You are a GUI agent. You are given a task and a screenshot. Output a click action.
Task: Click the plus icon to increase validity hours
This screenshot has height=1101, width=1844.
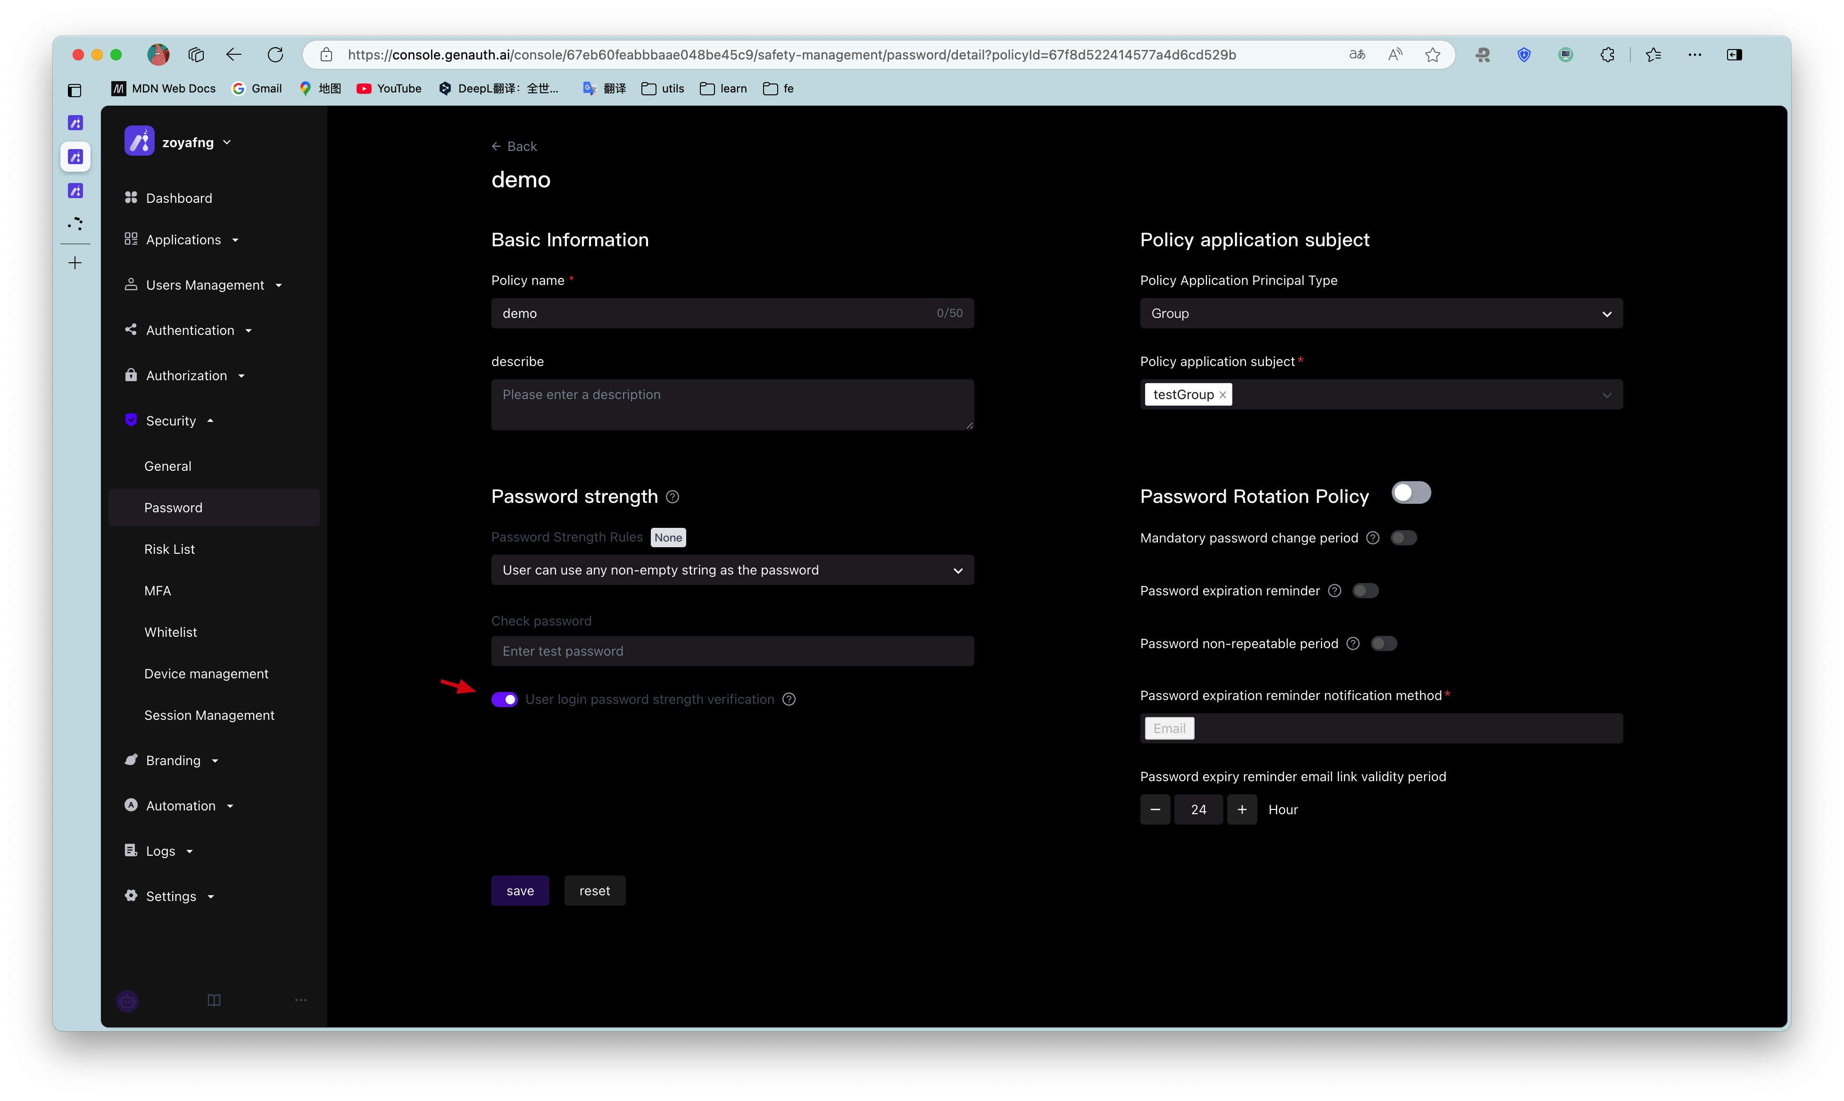pyautogui.click(x=1242, y=809)
